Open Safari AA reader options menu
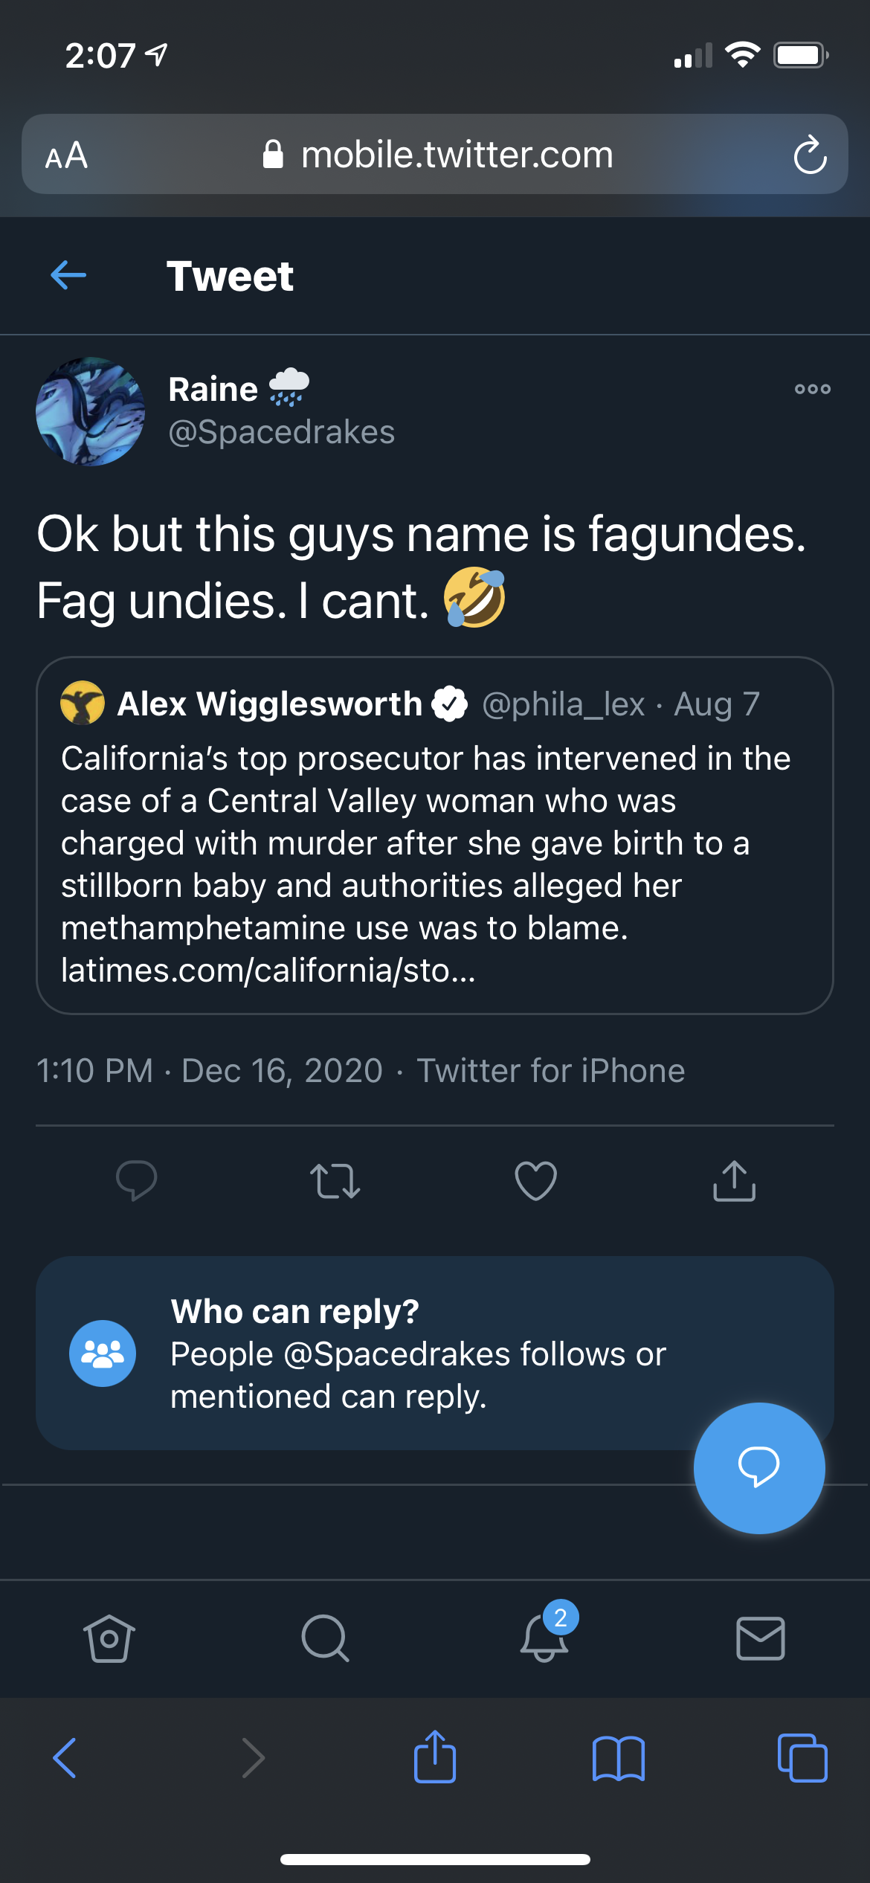This screenshot has height=1883, width=870. pos(66,155)
